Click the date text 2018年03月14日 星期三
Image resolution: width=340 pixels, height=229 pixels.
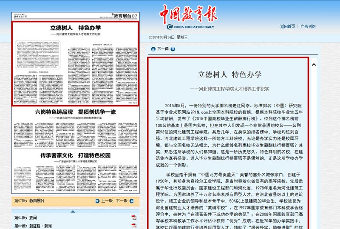[x=168, y=37]
